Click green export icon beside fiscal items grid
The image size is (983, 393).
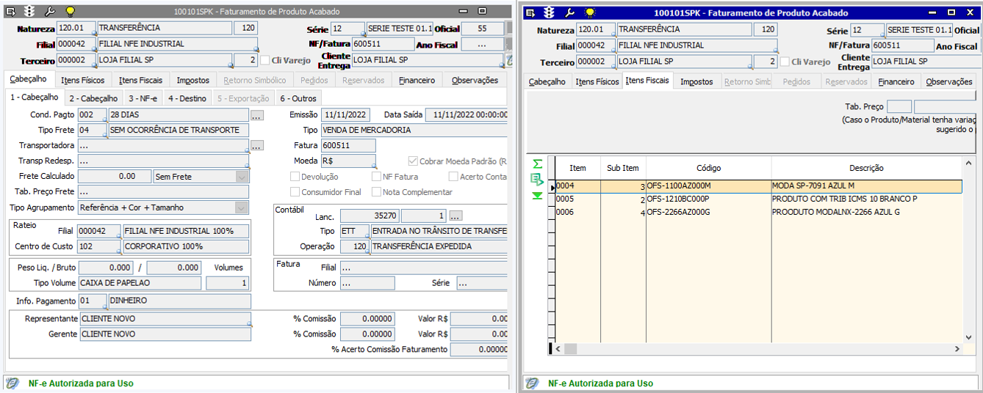click(537, 180)
